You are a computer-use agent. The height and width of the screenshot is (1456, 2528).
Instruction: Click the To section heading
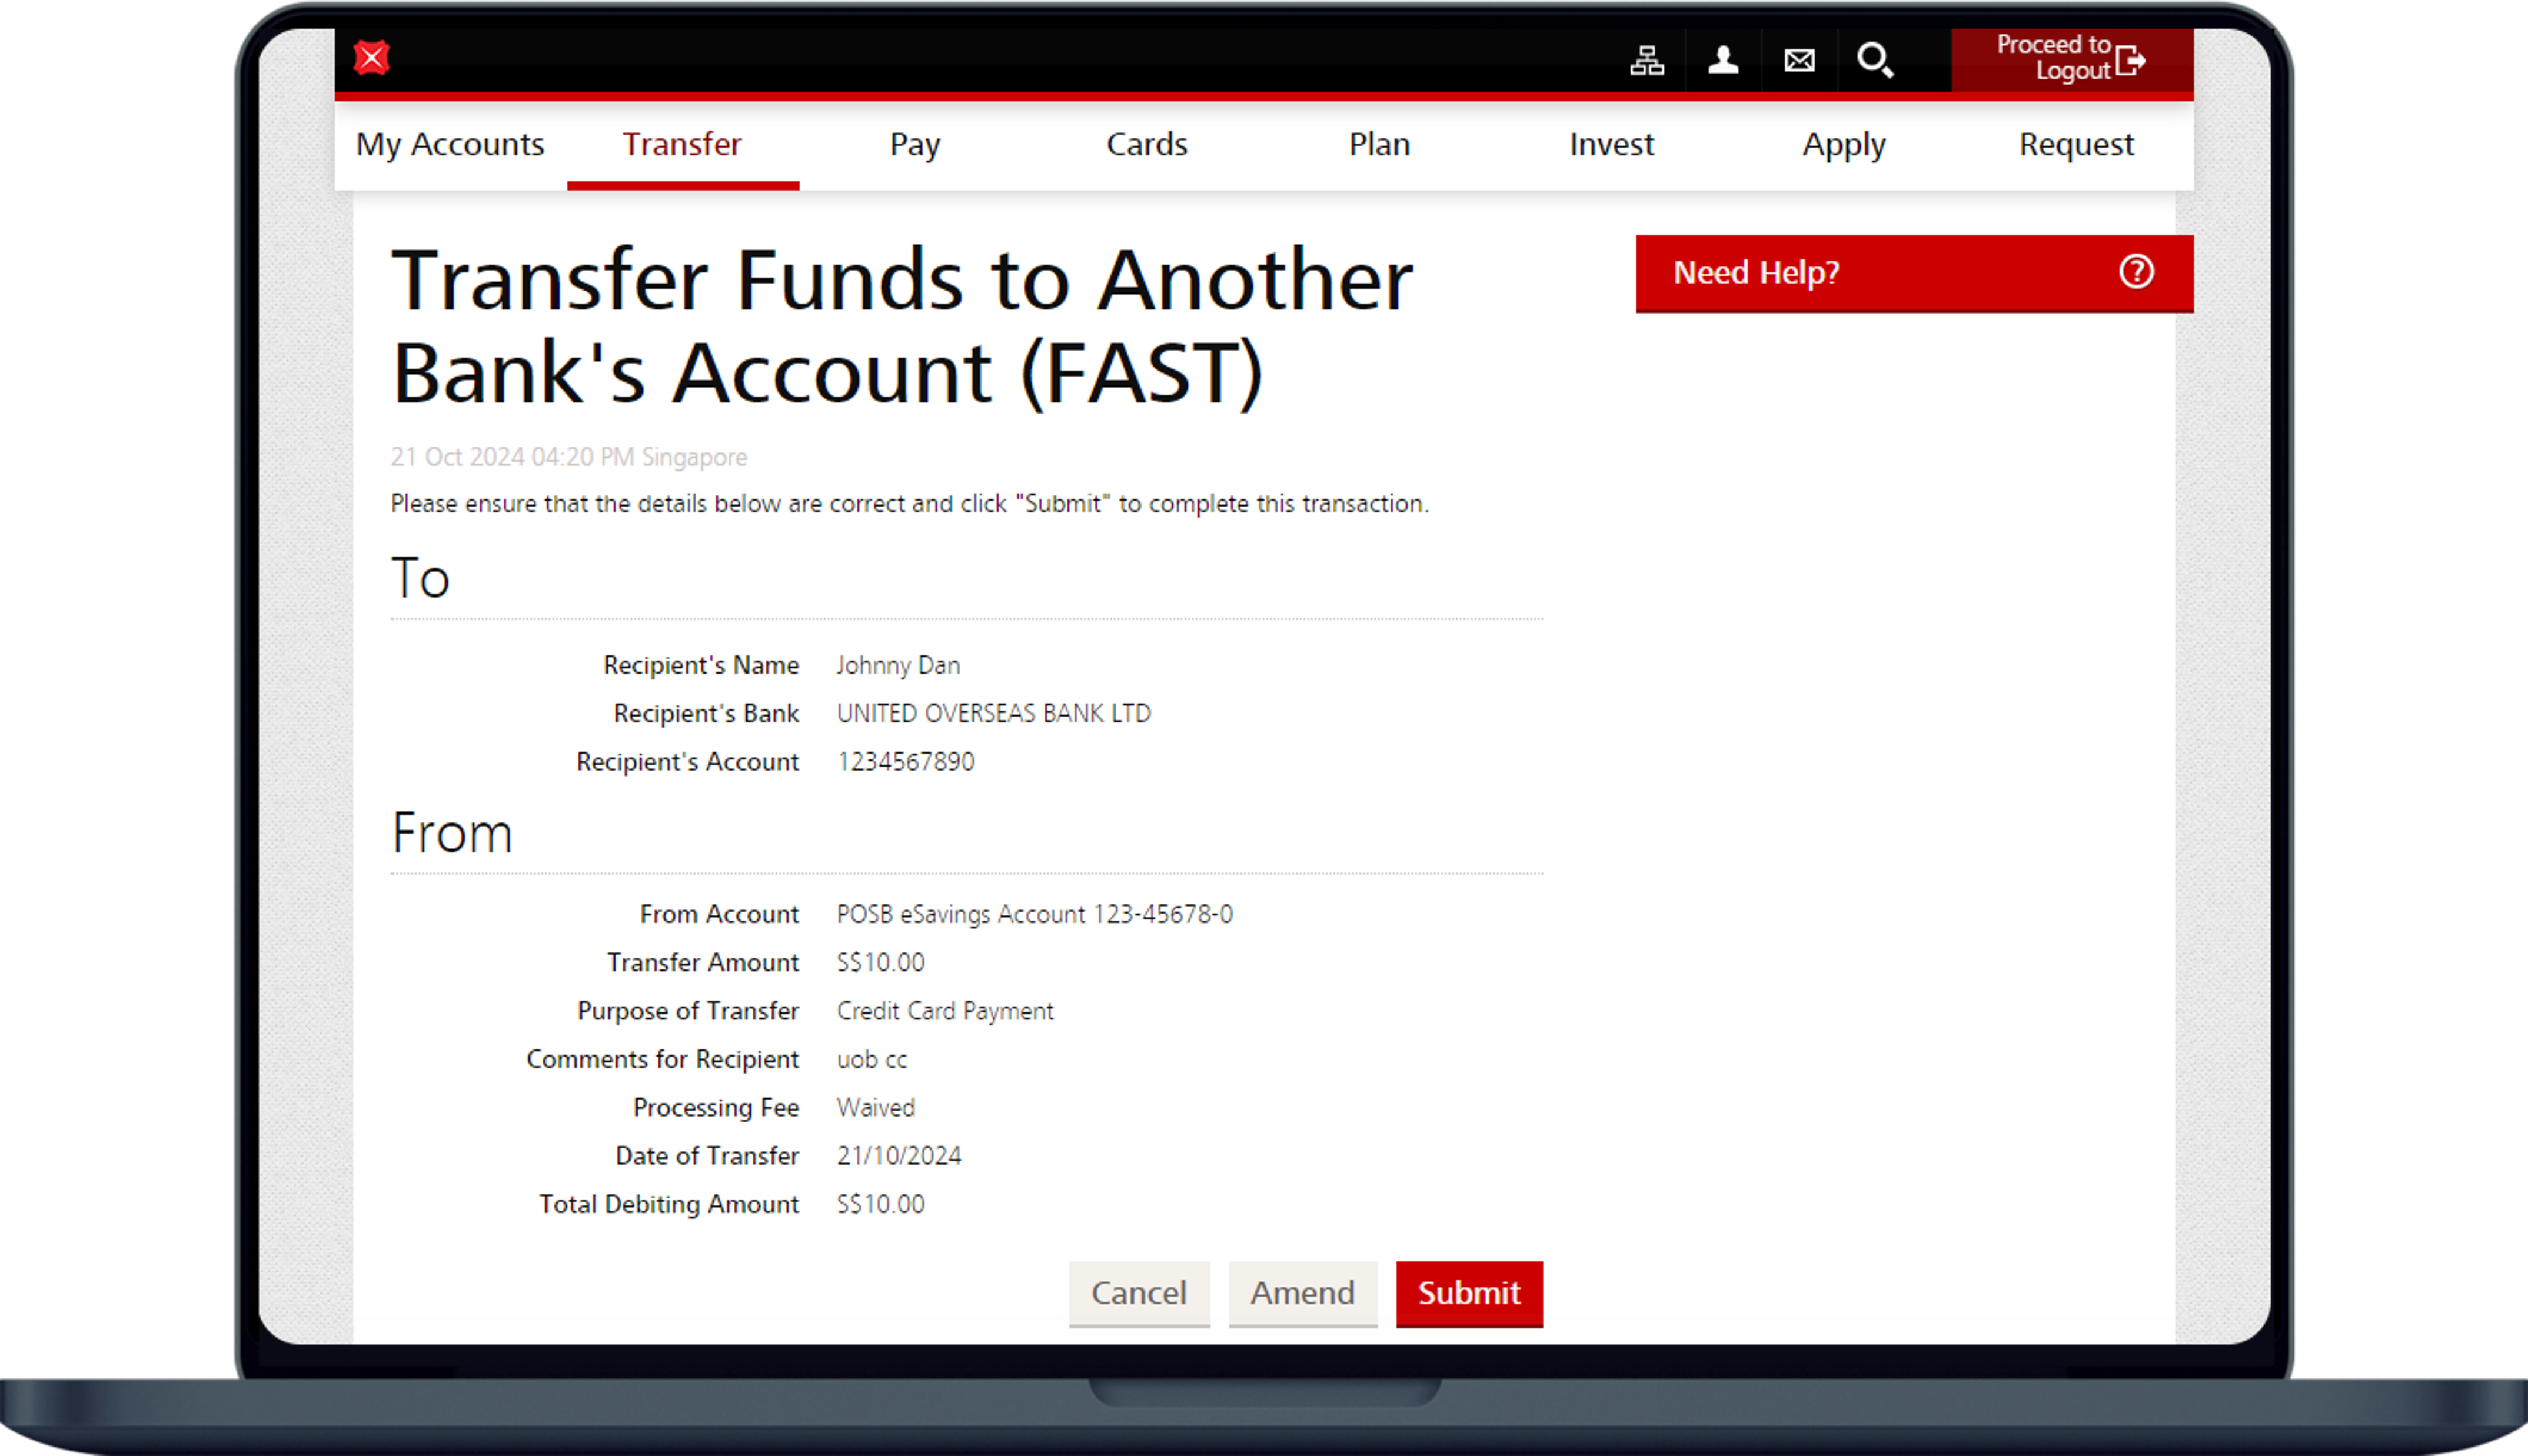coord(420,578)
